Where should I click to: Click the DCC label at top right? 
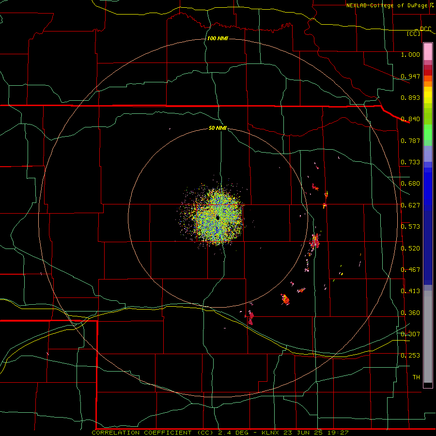tap(425, 29)
